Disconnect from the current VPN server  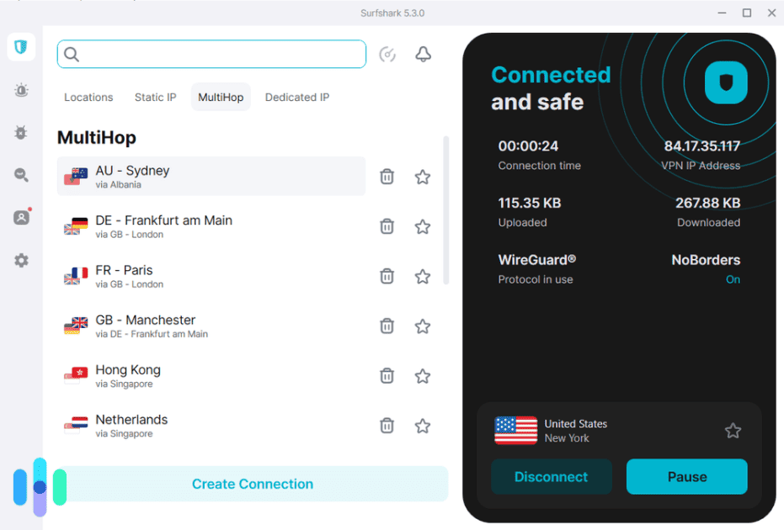tap(552, 476)
